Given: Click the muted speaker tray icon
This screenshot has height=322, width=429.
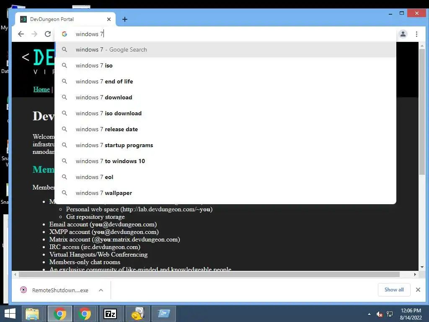Looking at the screenshot, I should (x=379, y=314).
